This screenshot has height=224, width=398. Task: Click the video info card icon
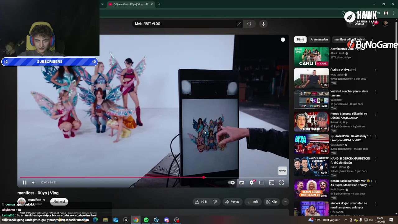(x=283, y=40)
